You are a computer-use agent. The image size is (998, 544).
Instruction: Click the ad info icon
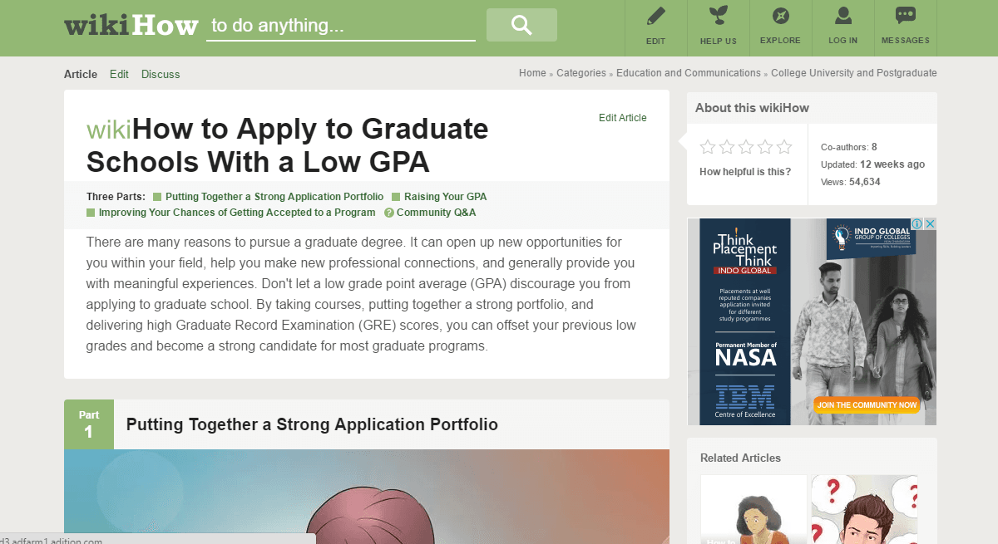917,224
